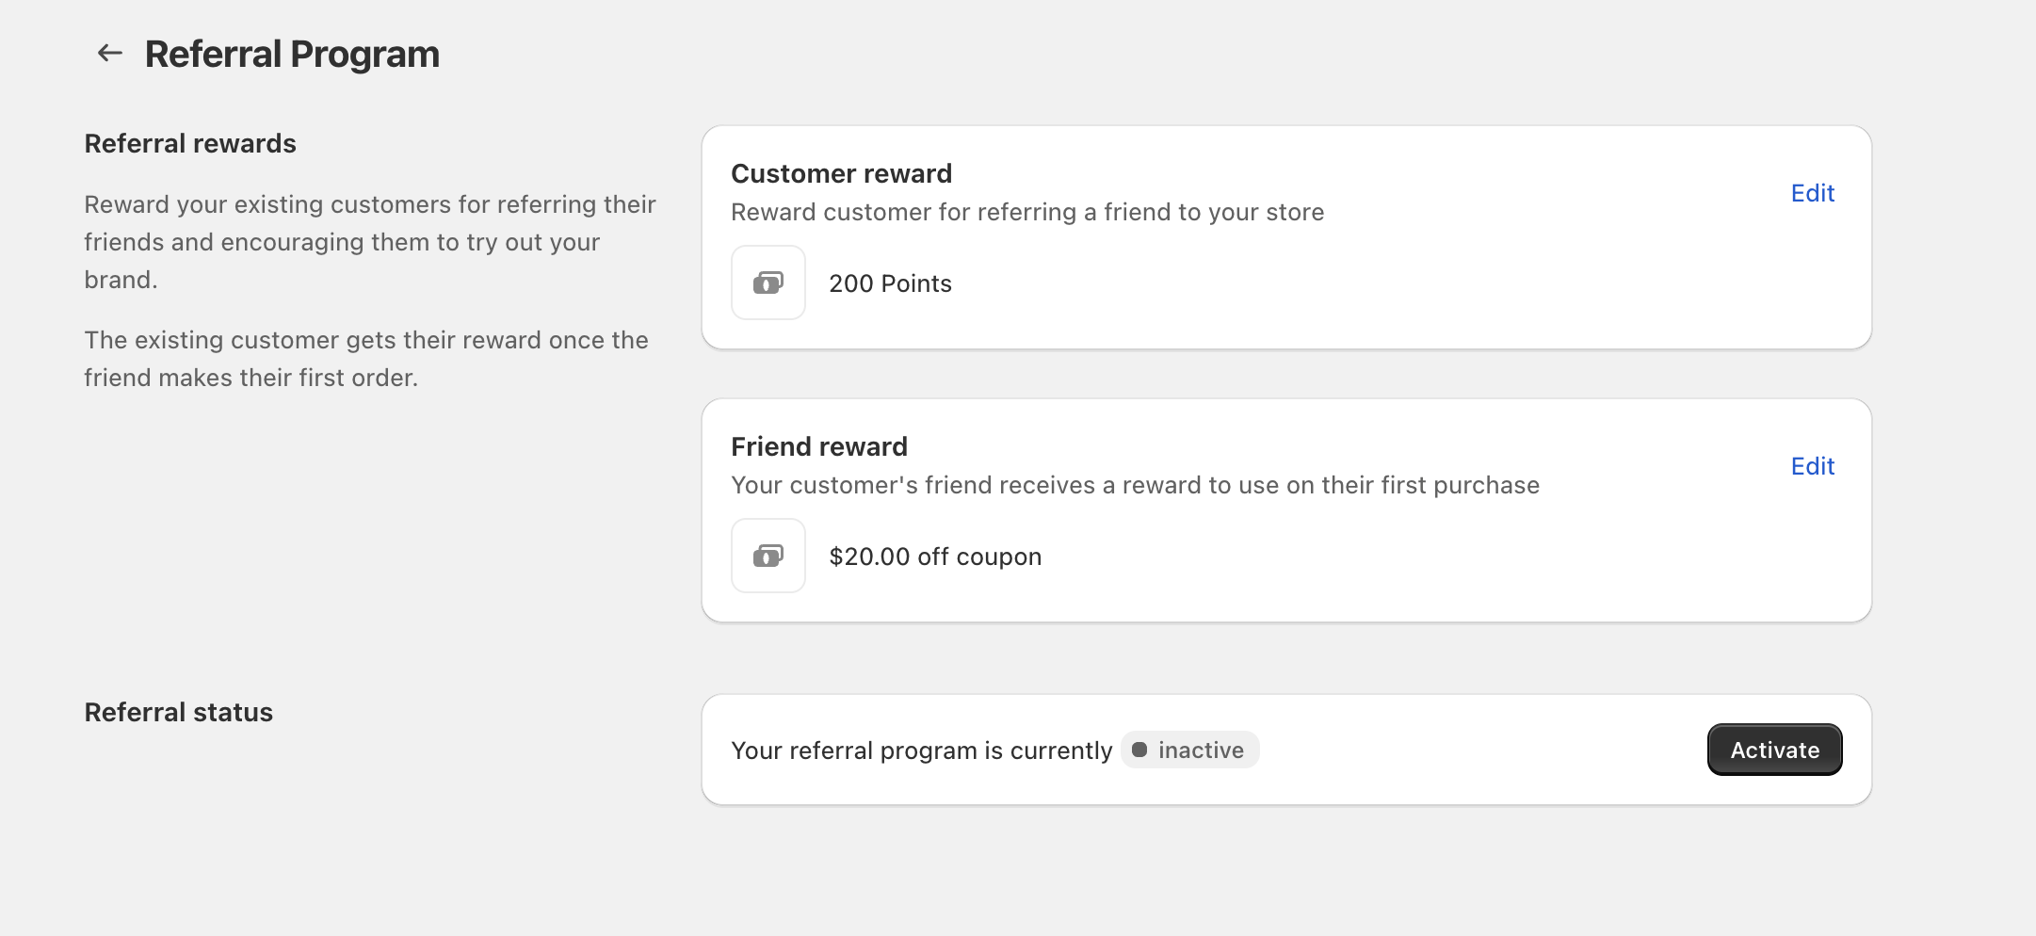Click the reward icon in the Customer reward panel

click(x=768, y=282)
